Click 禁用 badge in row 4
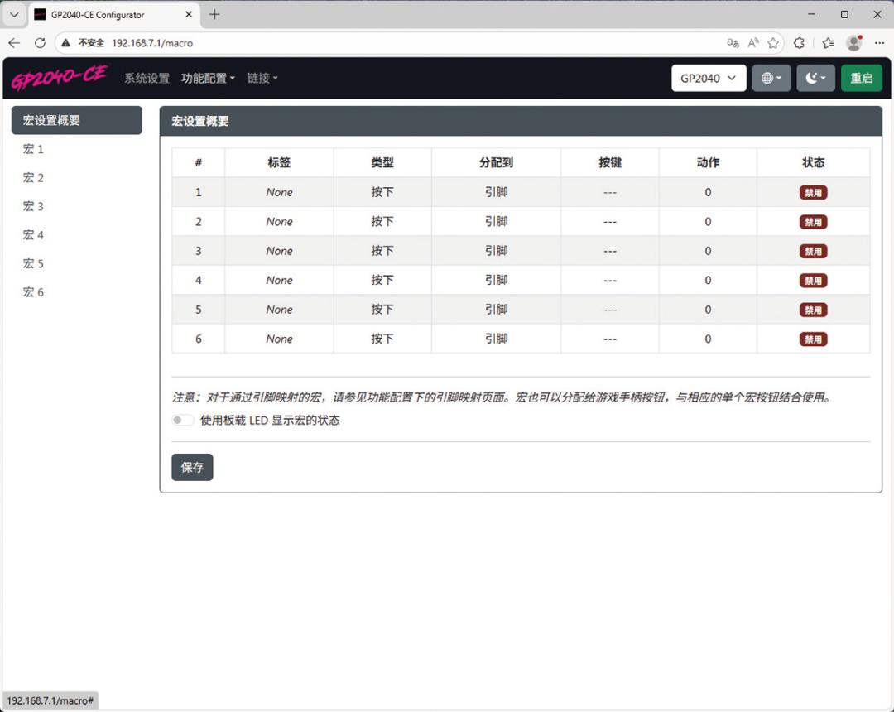This screenshot has width=894, height=712. pyautogui.click(x=813, y=281)
